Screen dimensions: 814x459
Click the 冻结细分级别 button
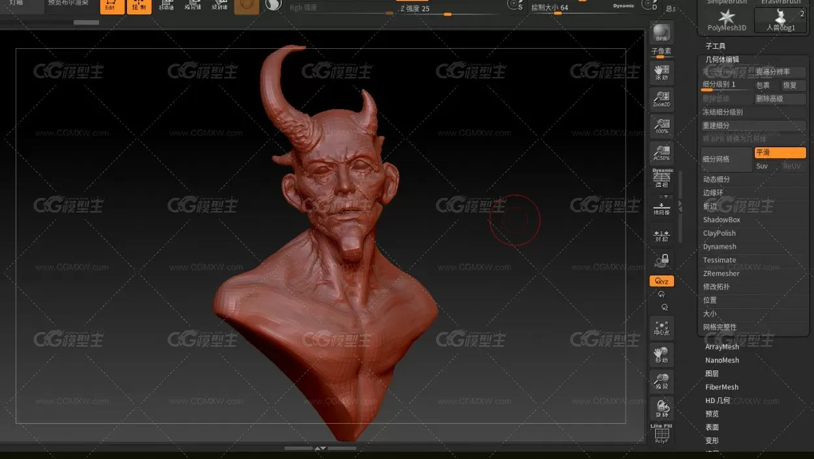(753, 112)
